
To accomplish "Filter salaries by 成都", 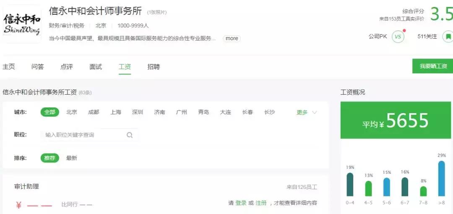I will point(94,112).
